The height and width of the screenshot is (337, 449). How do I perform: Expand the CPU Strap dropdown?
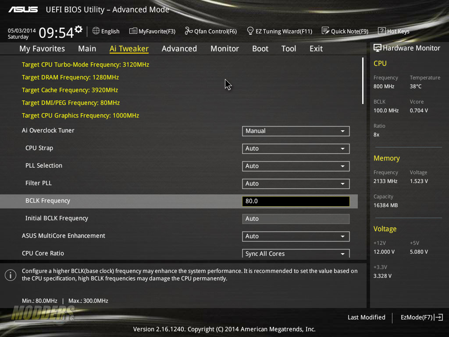[x=296, y=148]
